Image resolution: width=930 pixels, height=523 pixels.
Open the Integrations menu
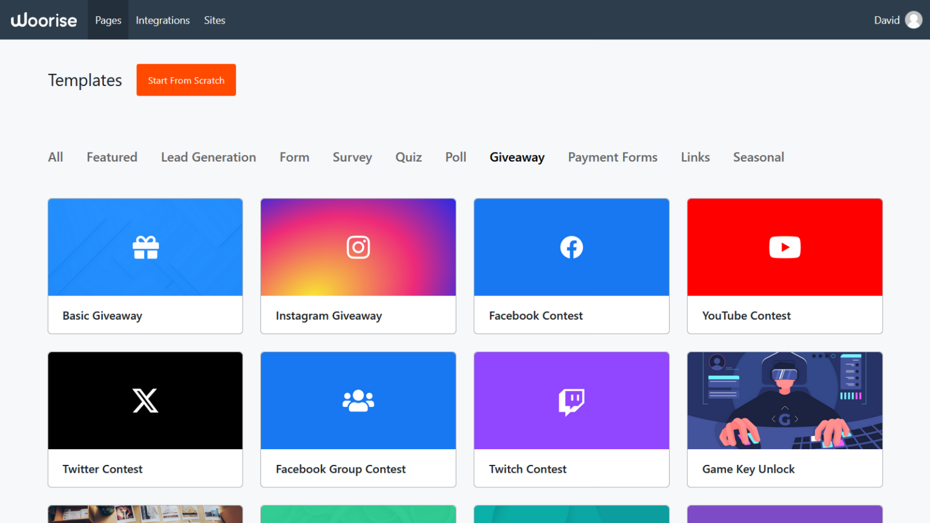pos(163,20)
